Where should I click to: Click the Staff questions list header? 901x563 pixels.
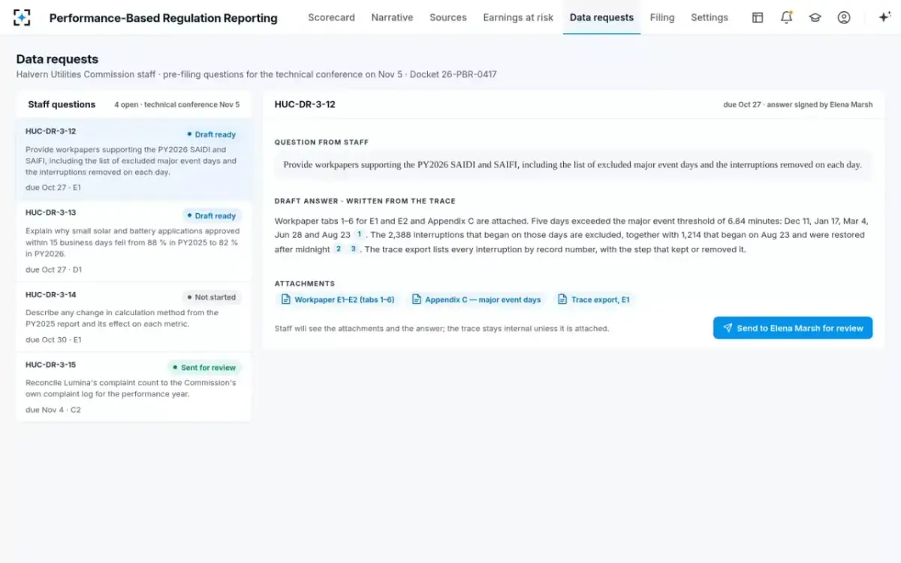click(62, 104)
